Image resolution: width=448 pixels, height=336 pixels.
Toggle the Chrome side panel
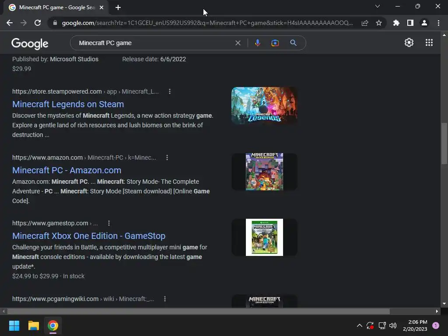[x=410, y=23]
